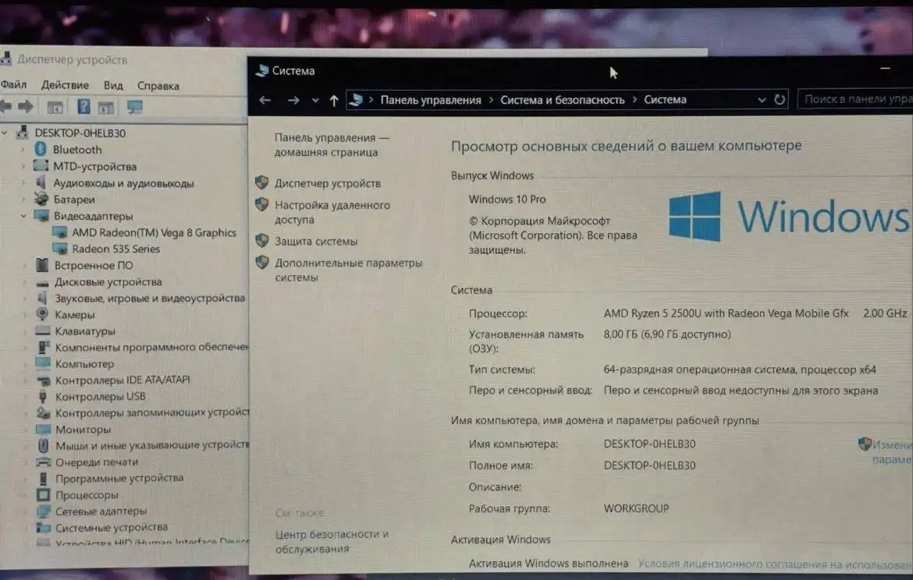Select AMD Radeon Vega 8 Graphics device
This screenshot has width=913, height=580.
coord(154,232)
